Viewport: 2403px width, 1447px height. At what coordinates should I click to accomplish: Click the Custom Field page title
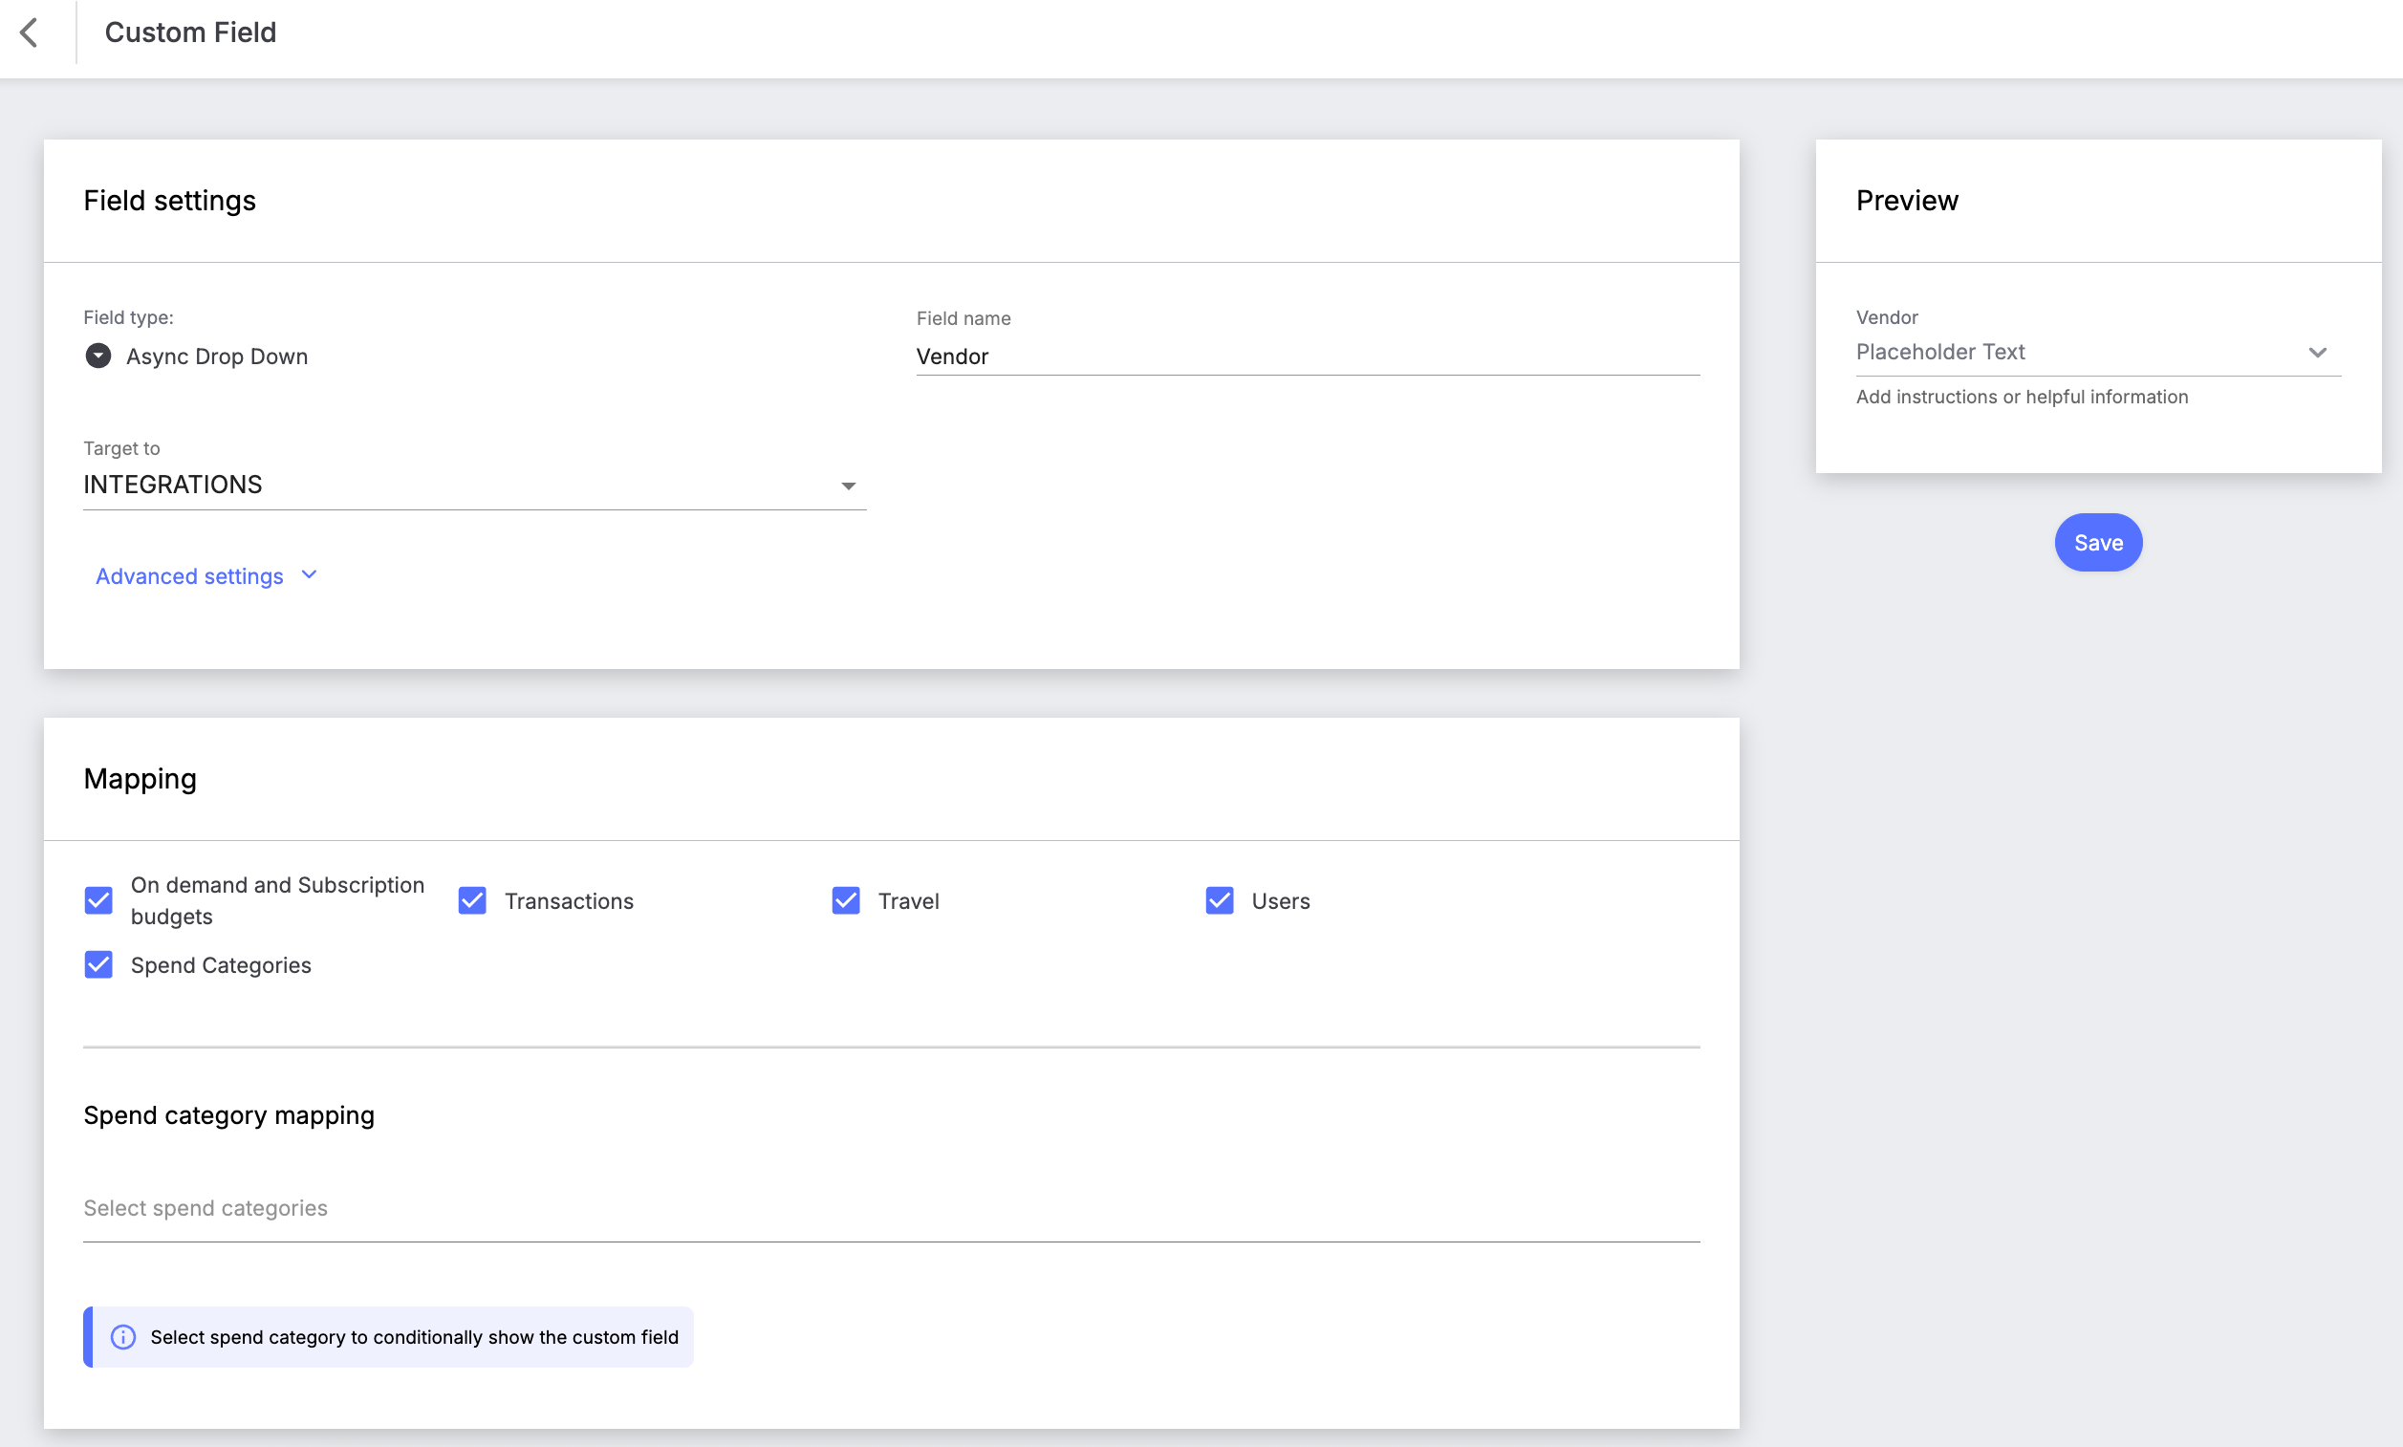[190, 32]
